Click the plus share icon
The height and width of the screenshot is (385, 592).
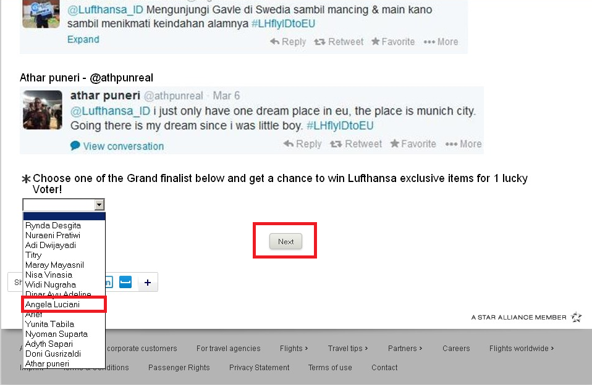tap(148, 282)
